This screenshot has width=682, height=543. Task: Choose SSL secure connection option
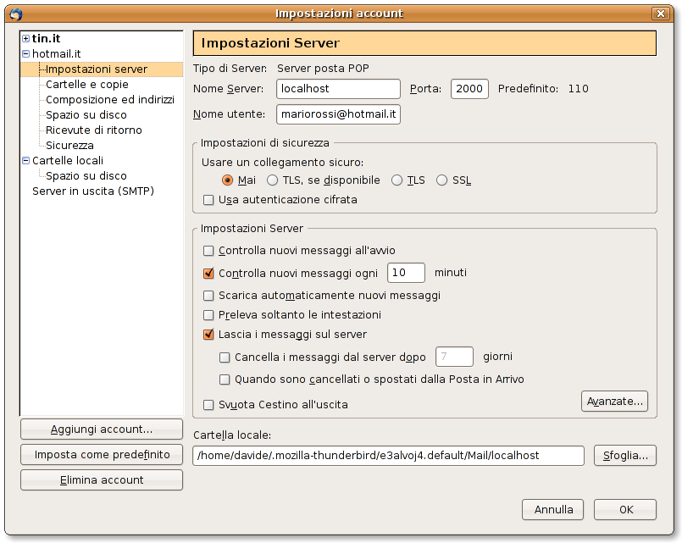coord(441,180)
